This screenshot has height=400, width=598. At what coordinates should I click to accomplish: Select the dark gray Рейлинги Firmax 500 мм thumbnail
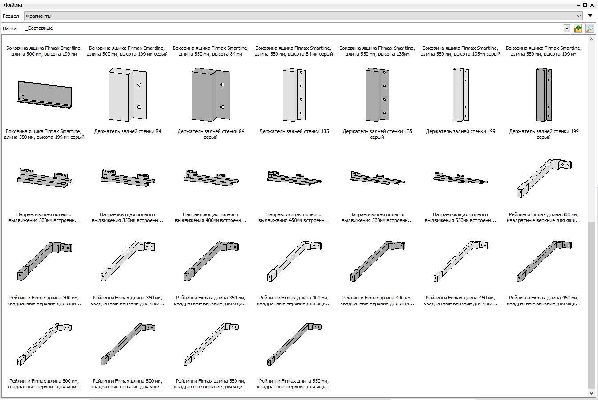[128, 344]
